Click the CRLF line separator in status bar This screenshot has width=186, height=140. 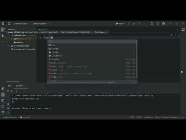pyautogui.click(x=132, y=117)
